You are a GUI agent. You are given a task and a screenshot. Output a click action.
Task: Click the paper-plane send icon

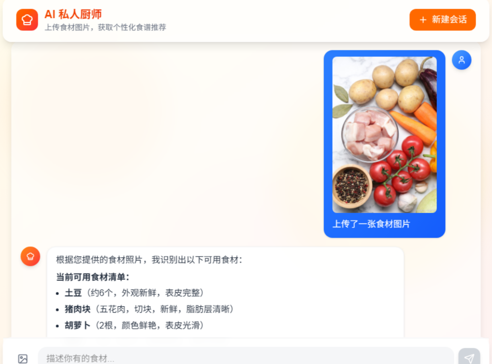point(469,358)
